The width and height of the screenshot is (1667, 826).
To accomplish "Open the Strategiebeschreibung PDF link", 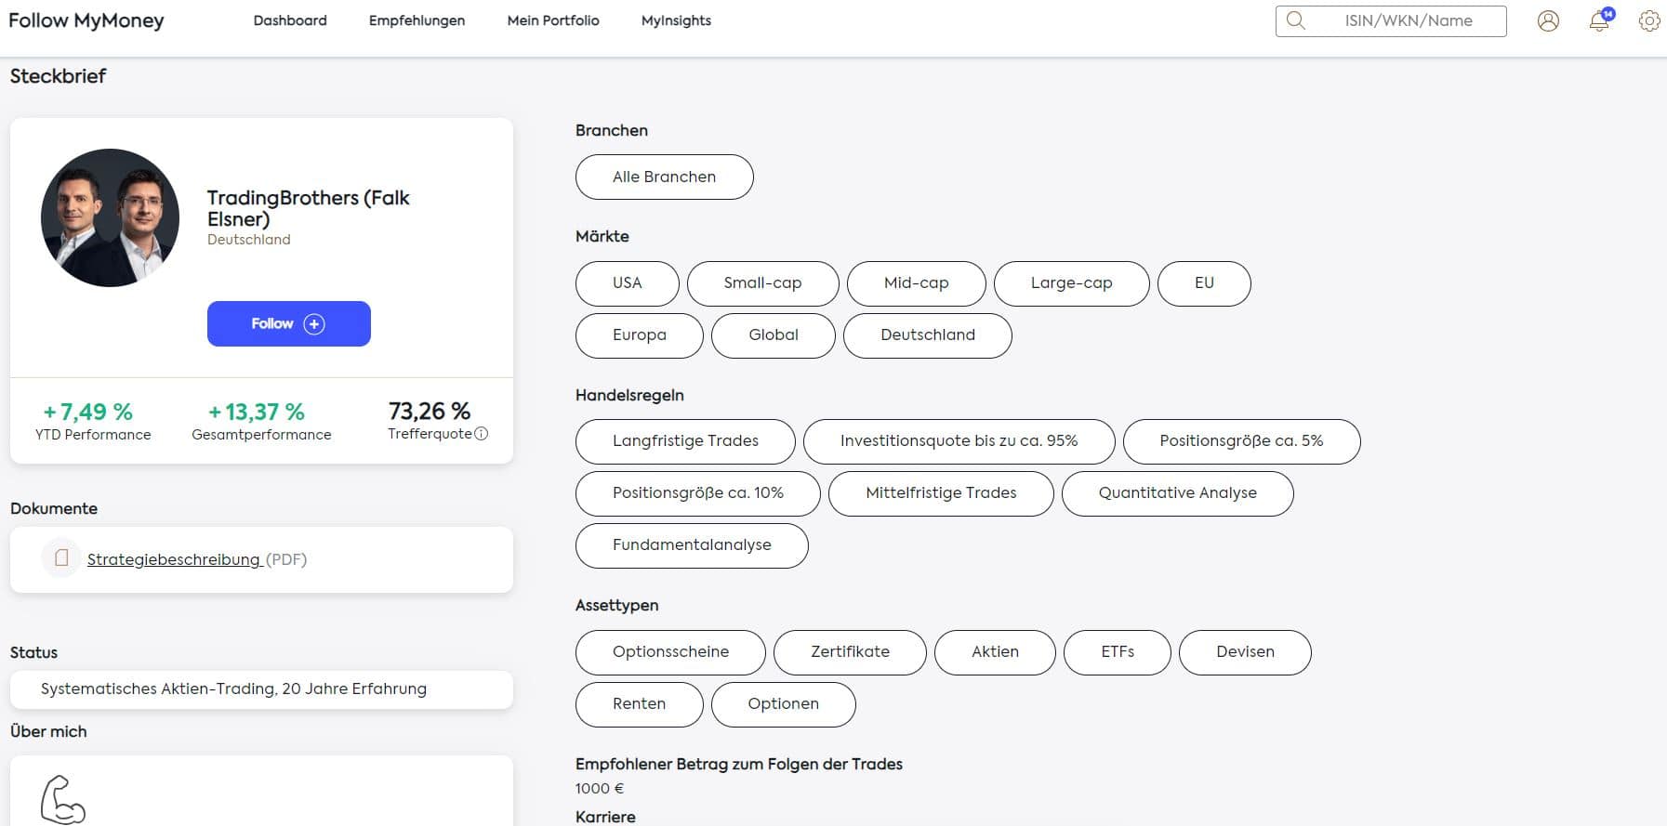I will (x=174, y=559).
